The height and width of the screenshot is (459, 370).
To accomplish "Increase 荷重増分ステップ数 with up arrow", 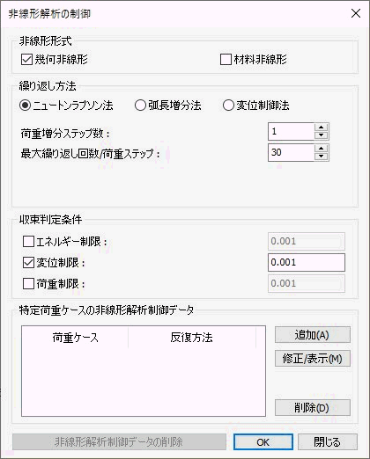I will tap(322, 127).
